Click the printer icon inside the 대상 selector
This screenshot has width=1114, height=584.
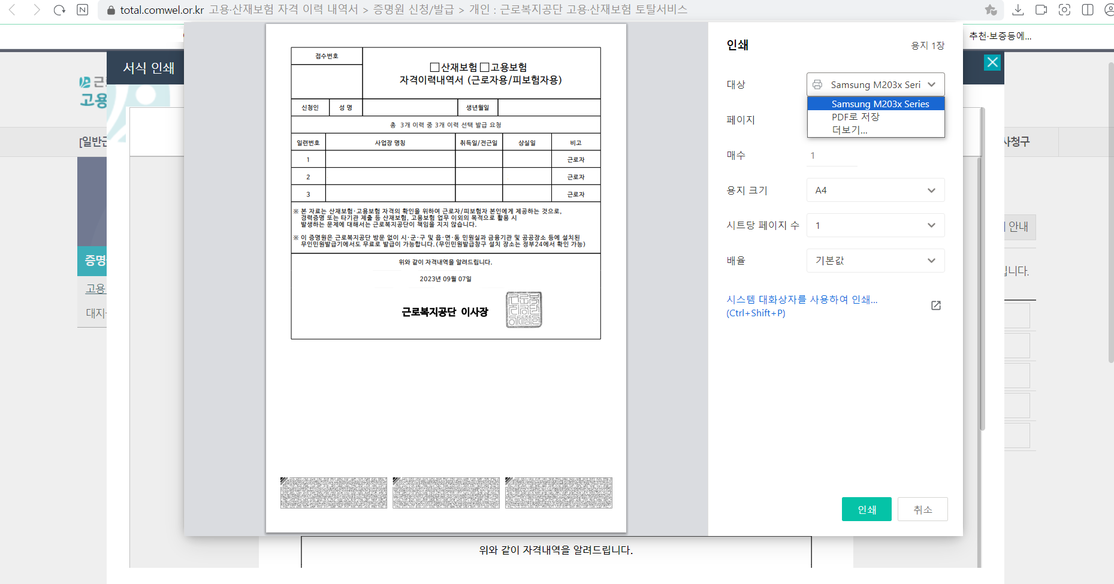coord(818,84)
